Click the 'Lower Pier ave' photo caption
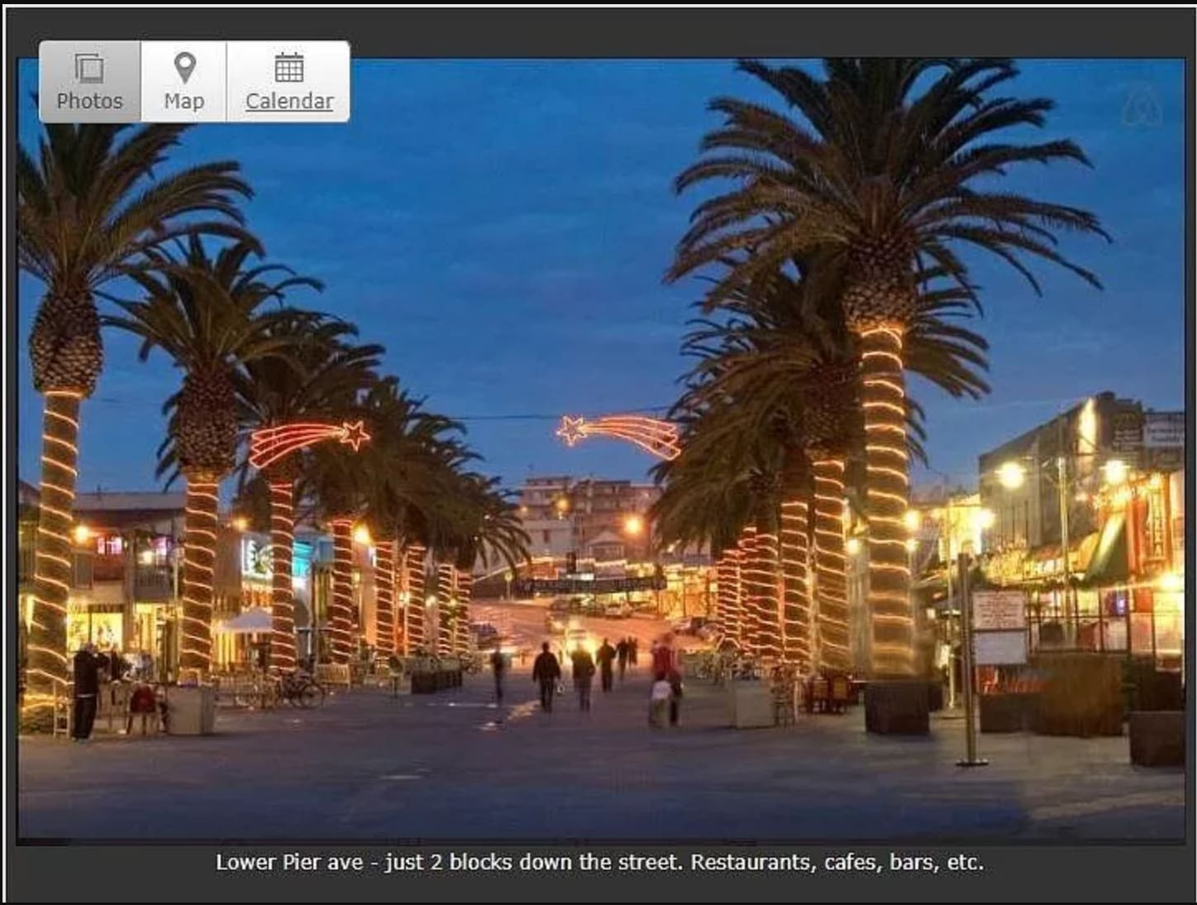 600,862
